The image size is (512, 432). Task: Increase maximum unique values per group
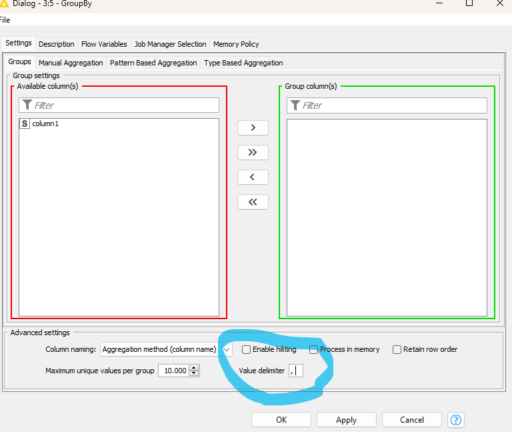click(194, 367)
